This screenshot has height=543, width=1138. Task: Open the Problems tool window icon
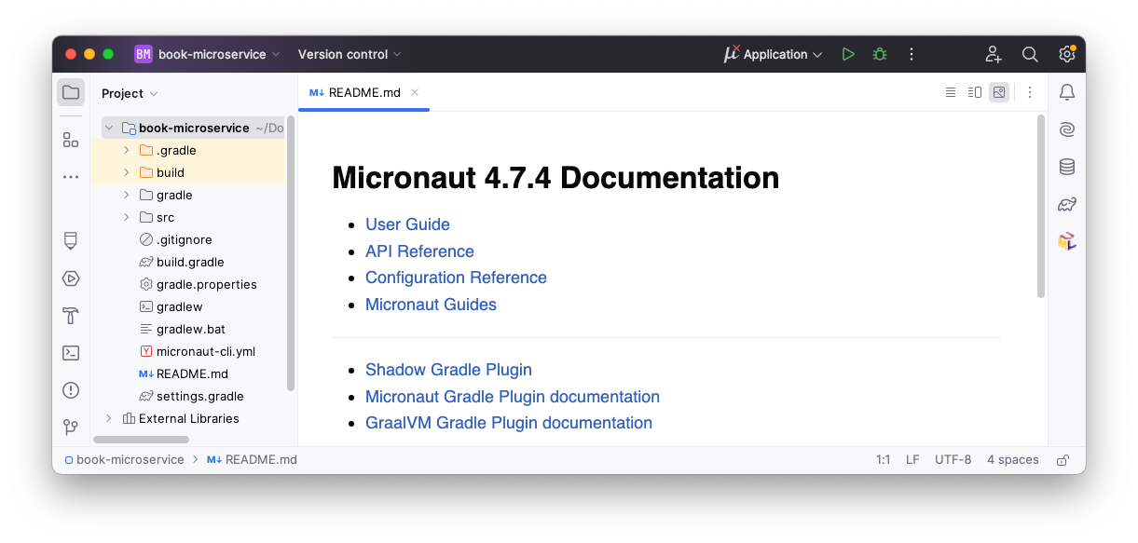pyautogui.click(x=71, y=390)
